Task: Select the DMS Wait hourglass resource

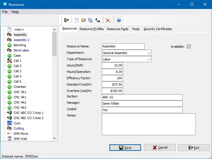Action: pos(21,139)
